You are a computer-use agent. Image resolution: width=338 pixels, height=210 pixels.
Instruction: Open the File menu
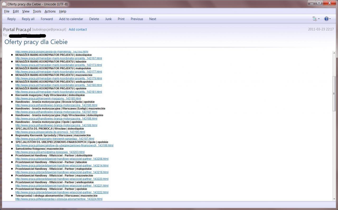click(7, 11)
